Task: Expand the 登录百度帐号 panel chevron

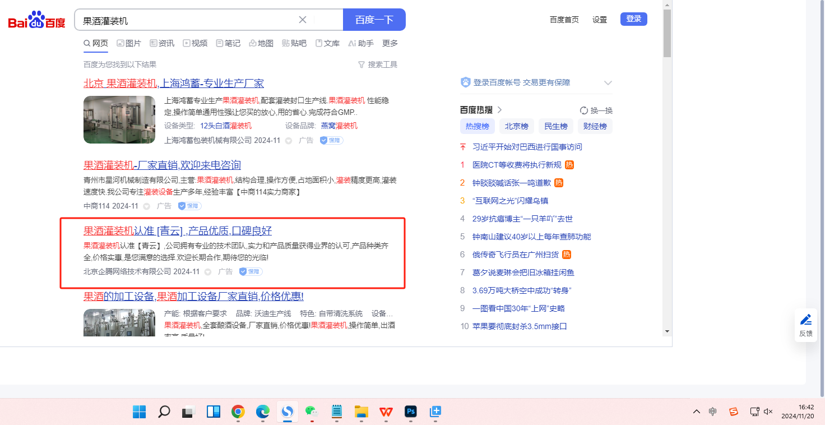Action: (x=608, y=83)
